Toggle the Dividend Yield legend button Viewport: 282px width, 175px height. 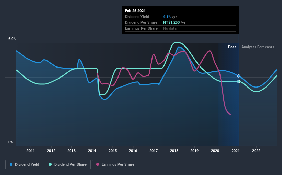(24, 165)
